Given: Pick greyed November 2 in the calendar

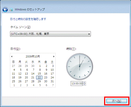Looking at the screenshot, I should (20, 85).
